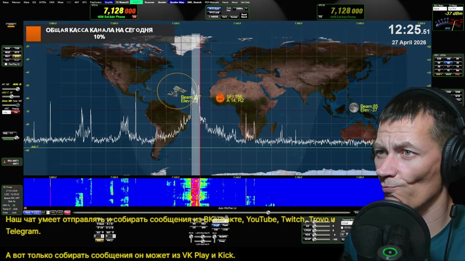The image size is (465, 261).
Task: Open FlexControl in the menu bar
Action: [x=96, y=2]
